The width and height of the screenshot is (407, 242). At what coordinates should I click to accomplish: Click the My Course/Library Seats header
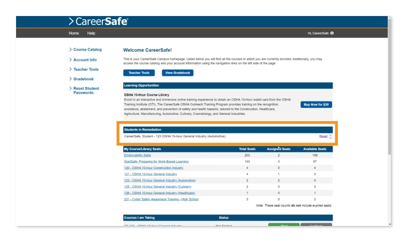pyautogui.click(x=142, y=149)
